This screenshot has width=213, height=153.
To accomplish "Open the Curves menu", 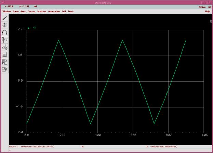I will [31, 11].
